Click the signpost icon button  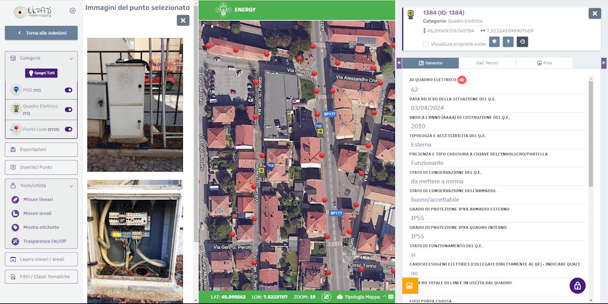[x=495, y=42]
